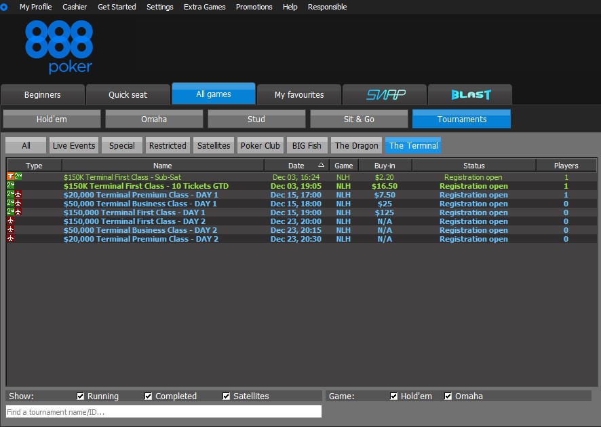Click the airplane icon on $20,000 Premium Class DAY 1
601x427 pixels.
point(18,195)
